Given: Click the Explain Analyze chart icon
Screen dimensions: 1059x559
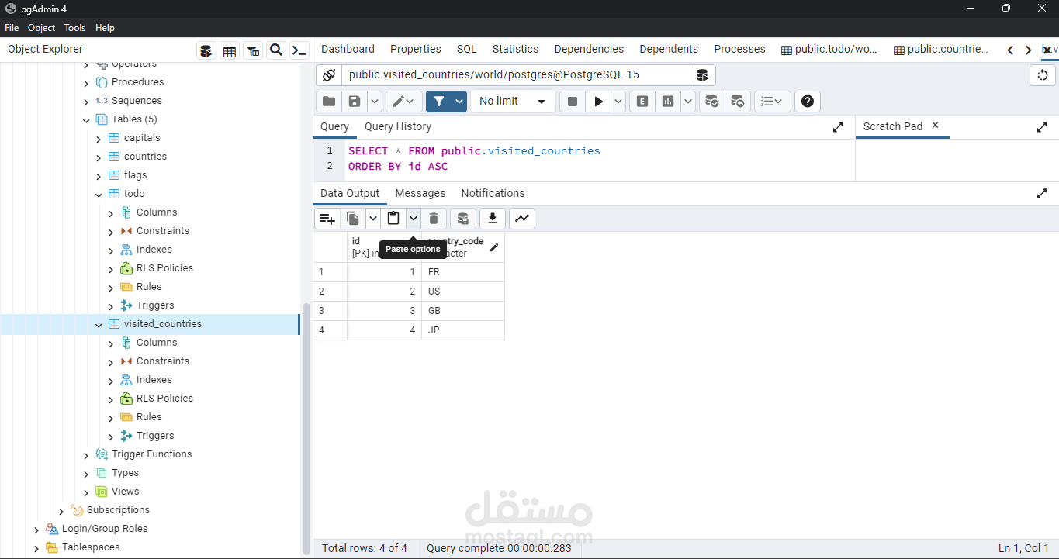Looking at the screenshot, I should (668, 101).
